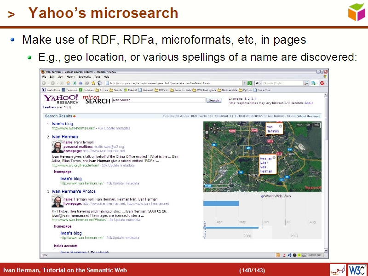Click the Search button next to query box
This screenshot has width=368, height=276.
click(x=214, y=100)
